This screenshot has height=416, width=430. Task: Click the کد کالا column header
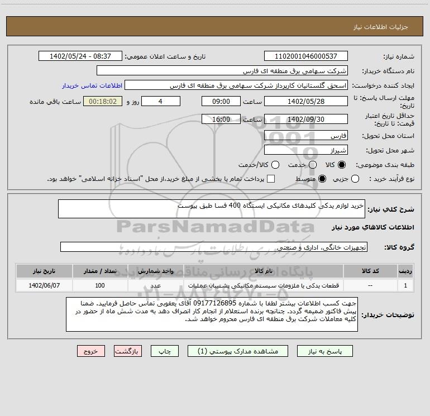coord(370,271)
